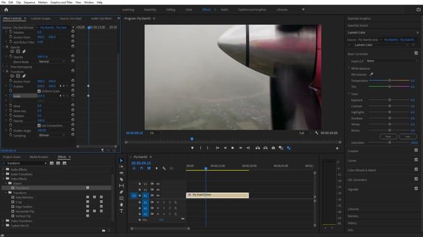Reset the Blend Mode parameter

click(73, 61)
